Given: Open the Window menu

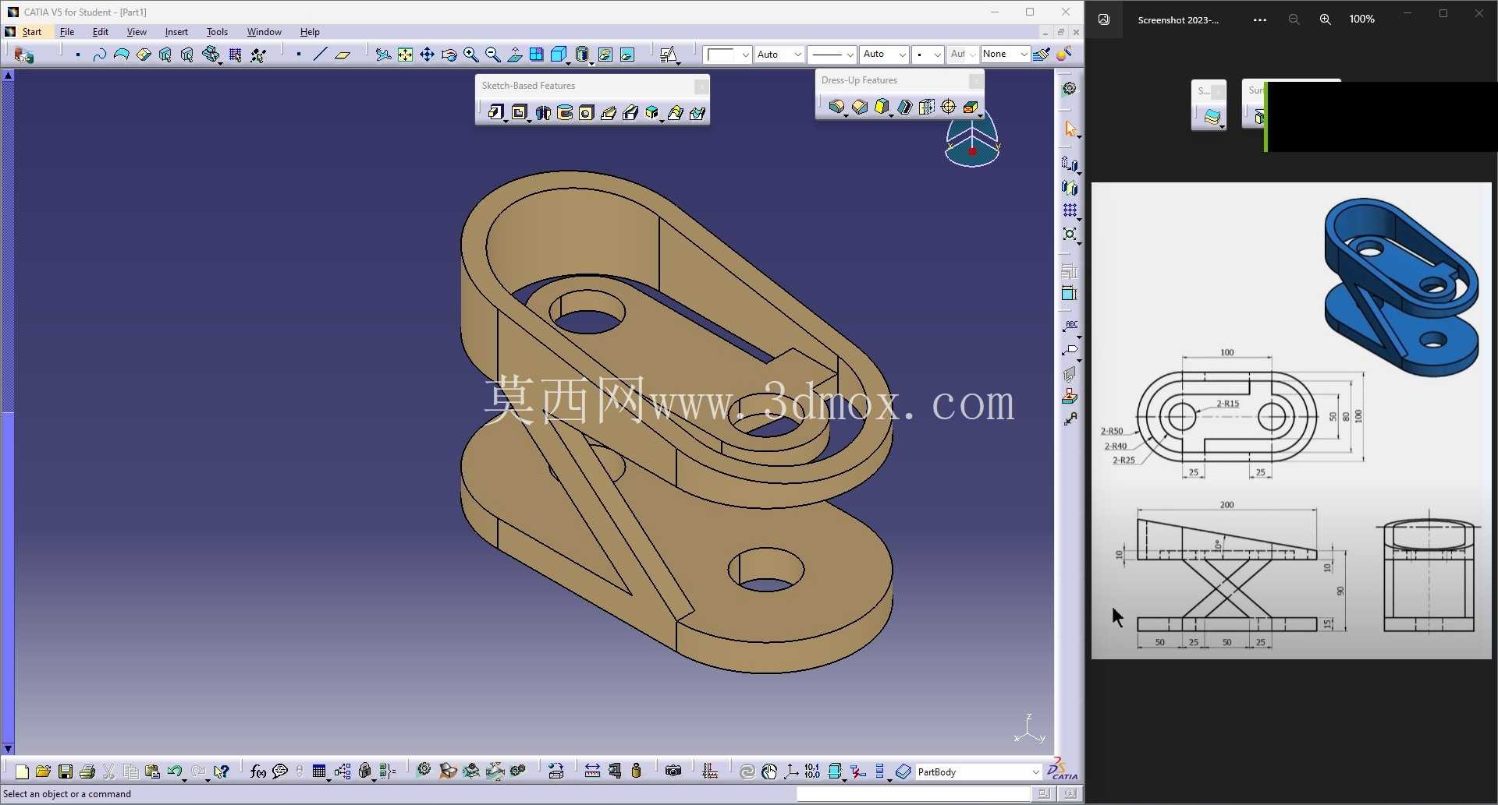Looking at the screenshot, I should pyautogui.click(x=264, y=32).
